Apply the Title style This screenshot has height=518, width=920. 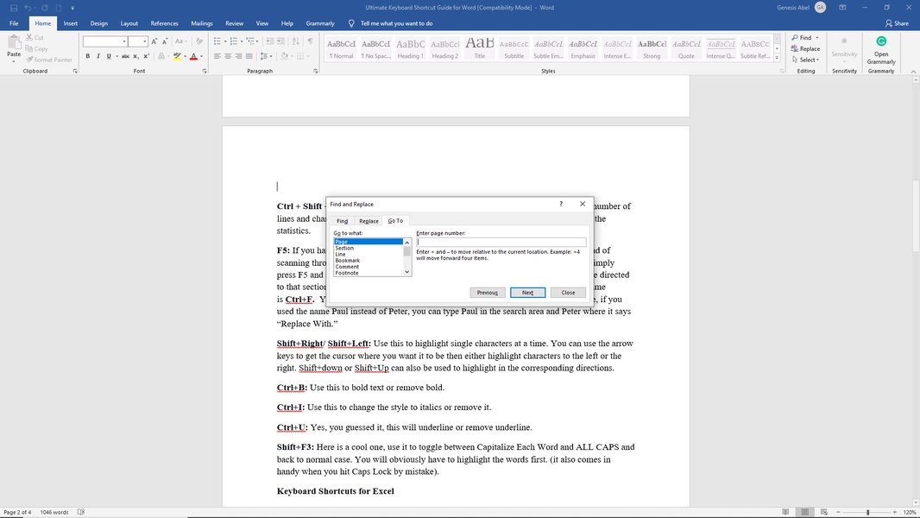(x=479, y=48)
